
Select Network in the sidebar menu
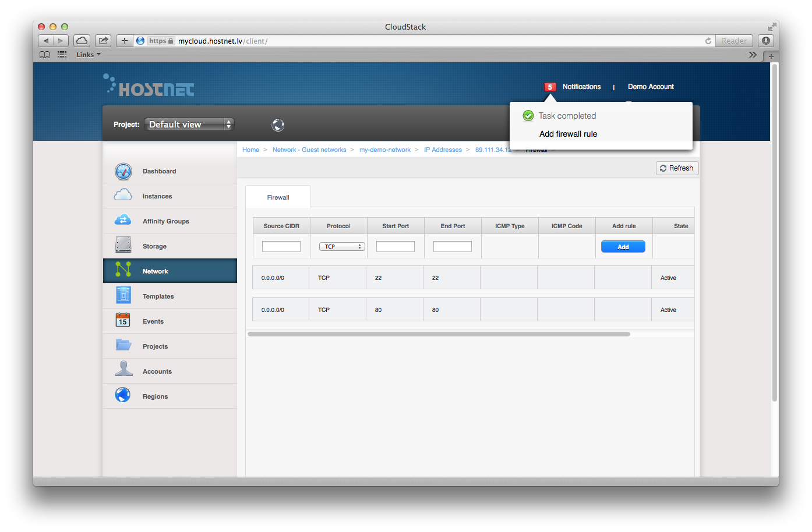[156, 271]
